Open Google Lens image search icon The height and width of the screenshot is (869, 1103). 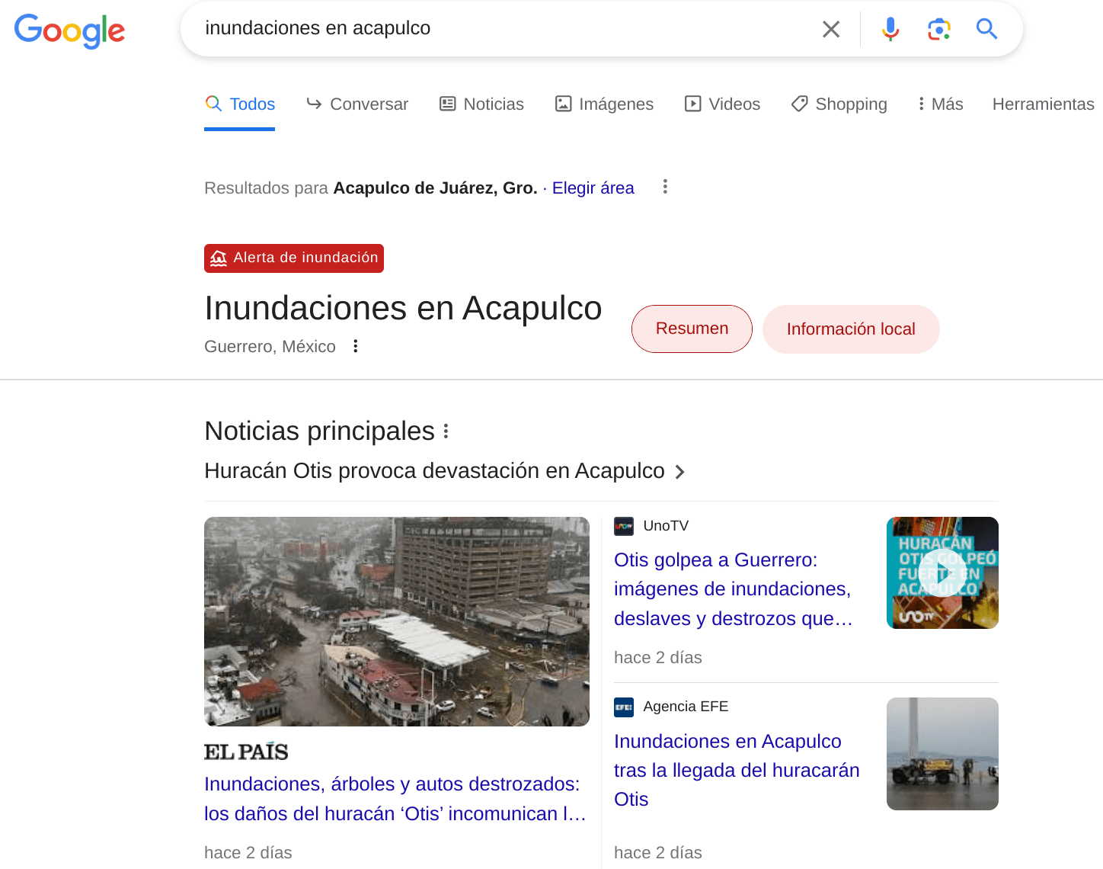[938, 29]
